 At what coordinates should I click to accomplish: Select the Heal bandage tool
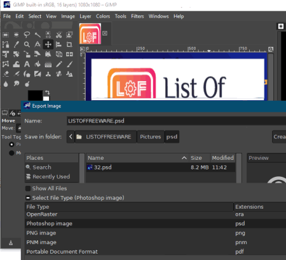[x=58, y=74]
